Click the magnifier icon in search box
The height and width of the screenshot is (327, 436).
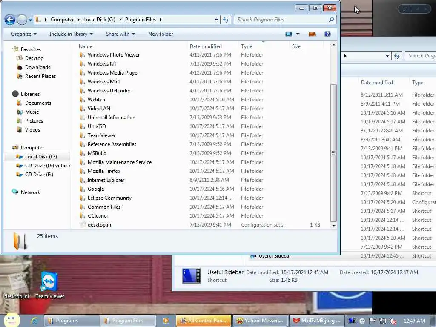[331, 20]
